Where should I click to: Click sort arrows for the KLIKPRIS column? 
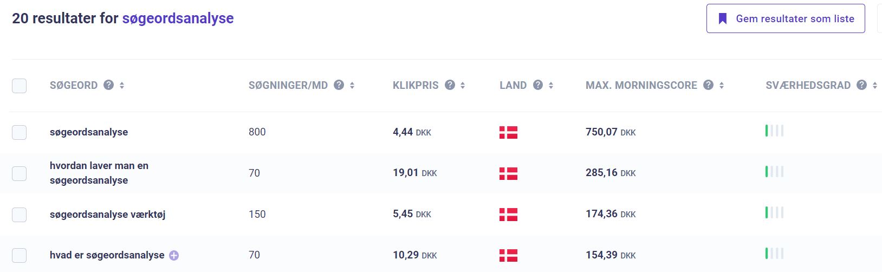[463, 85]
